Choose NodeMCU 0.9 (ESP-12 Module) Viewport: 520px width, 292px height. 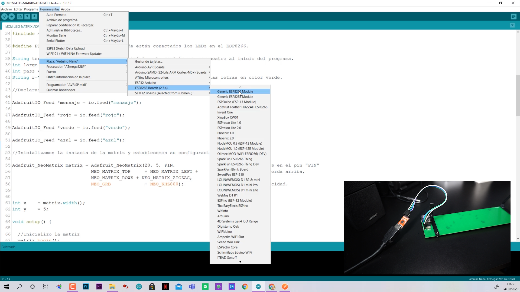240,143
